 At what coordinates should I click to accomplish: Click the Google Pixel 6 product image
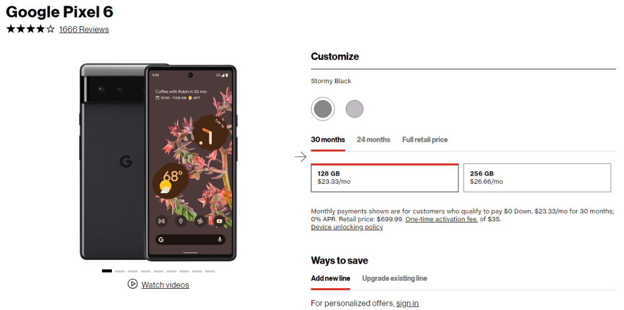point(159,161)
